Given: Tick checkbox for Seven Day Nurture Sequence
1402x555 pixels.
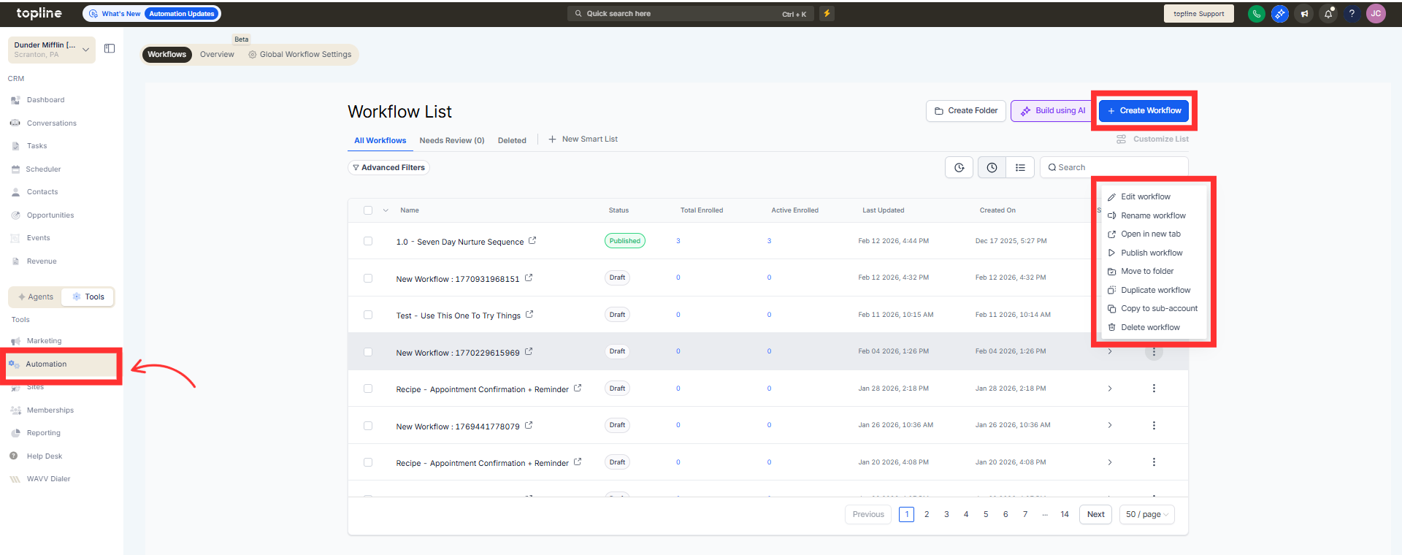Looking at the screenshot, I should pos(368,241).
